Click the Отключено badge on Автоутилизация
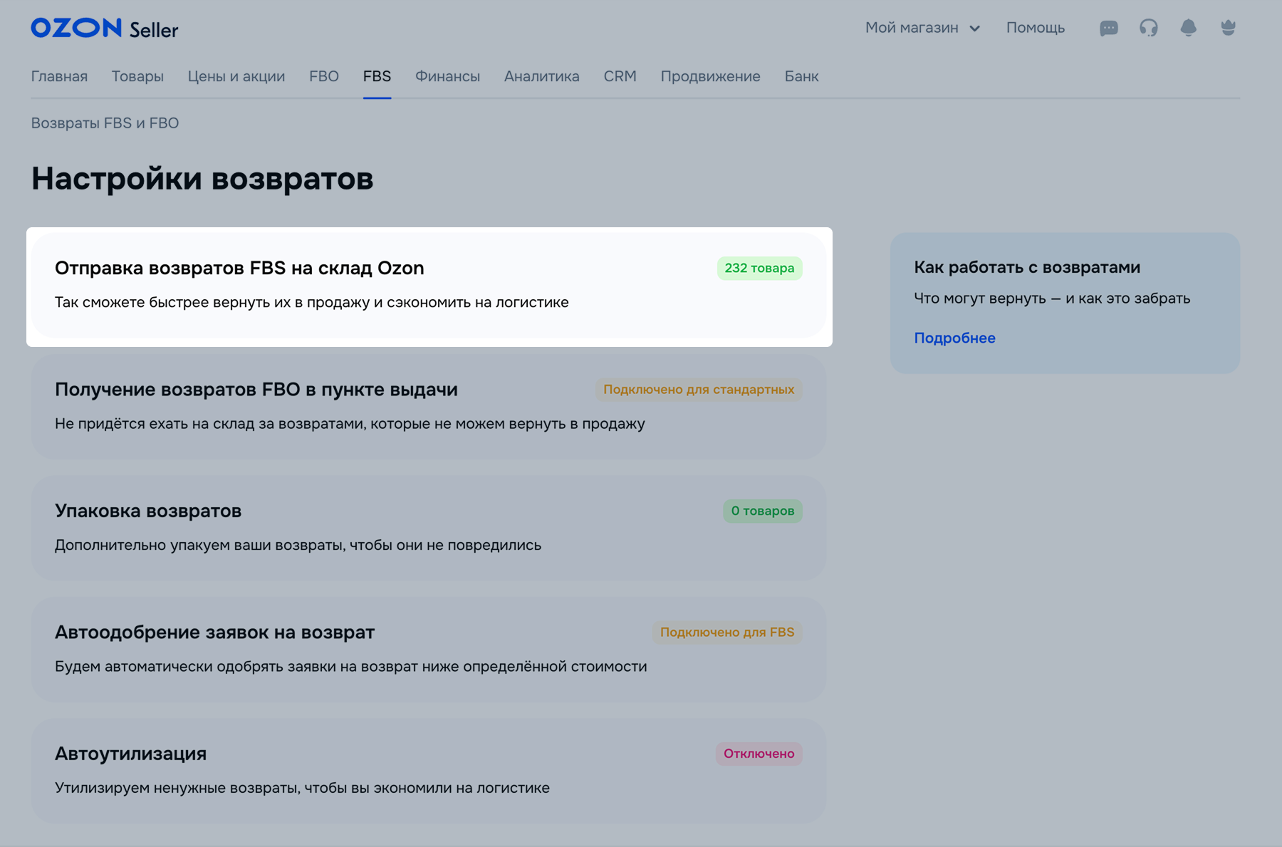The height and width of the screenshot is (847, 1282). click(759, 754)
